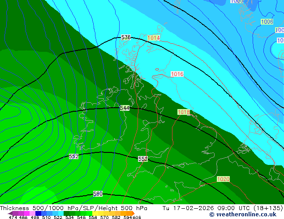Click the 534 legend scale value

[x=69, y=217]
